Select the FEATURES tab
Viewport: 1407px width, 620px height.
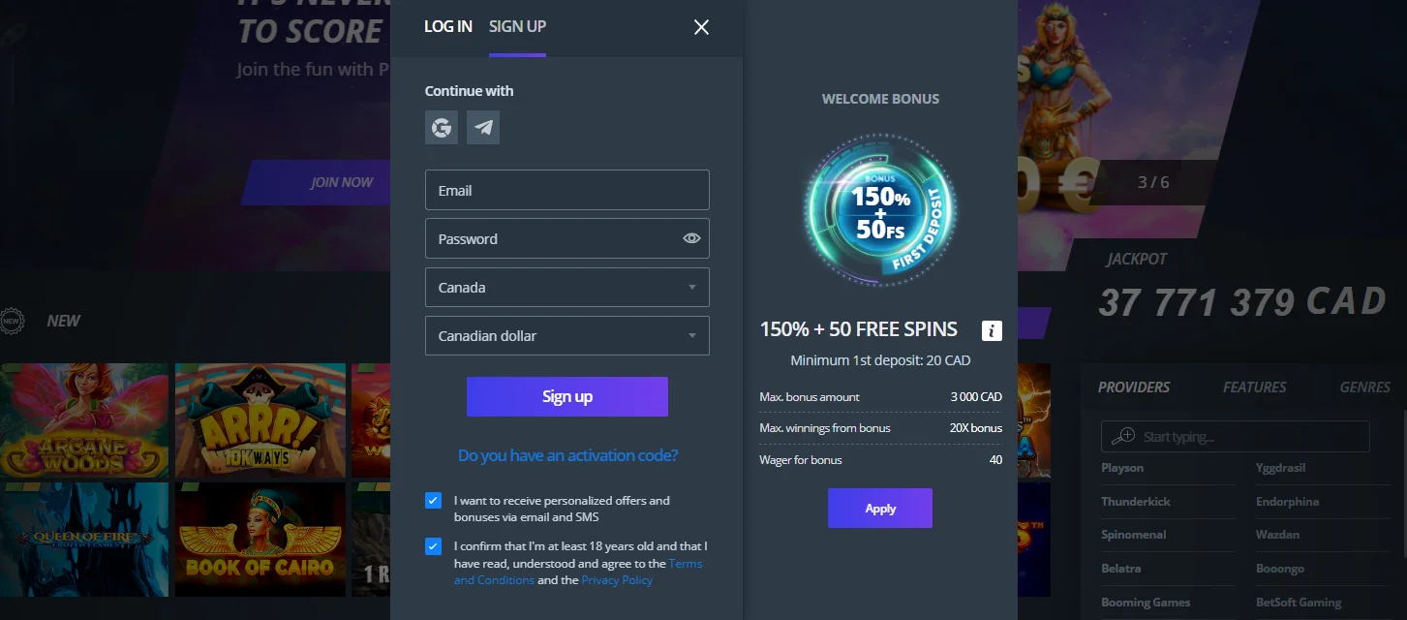(x=1255, y=387)
